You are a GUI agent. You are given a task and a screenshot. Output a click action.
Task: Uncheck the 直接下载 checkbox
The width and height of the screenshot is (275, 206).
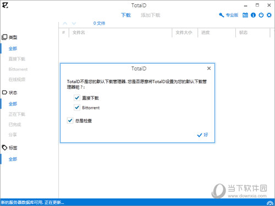(77, 98)
